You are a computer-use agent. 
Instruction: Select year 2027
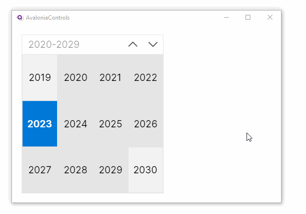pyautogui.click(x=40, y=170)
